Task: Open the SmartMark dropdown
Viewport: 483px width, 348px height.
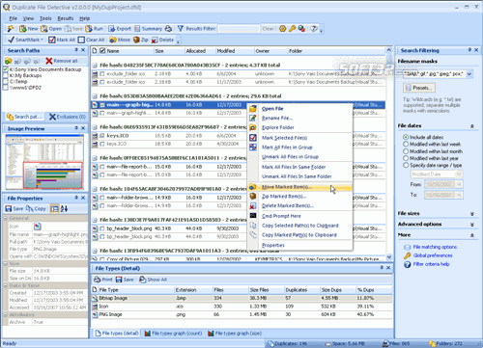Action: 26,40
